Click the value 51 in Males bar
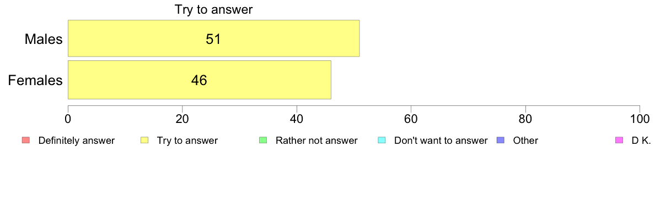 (213, 39)
